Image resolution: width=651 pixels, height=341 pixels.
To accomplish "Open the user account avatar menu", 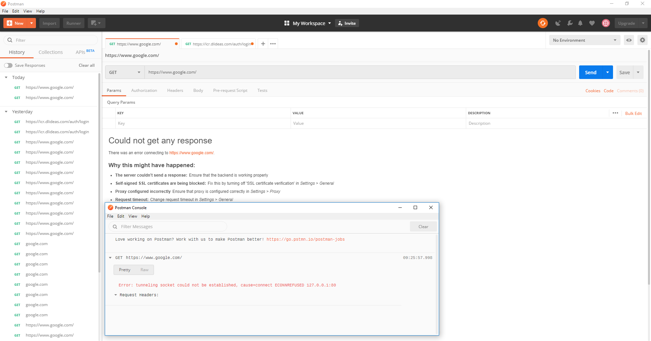I will pos(606,23).
